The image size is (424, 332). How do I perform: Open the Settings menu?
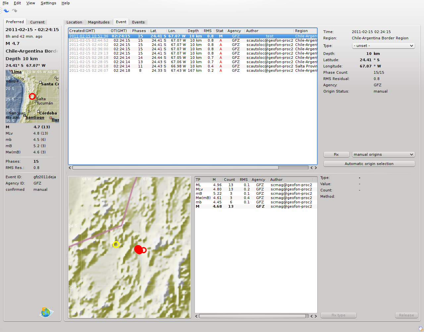48,3
